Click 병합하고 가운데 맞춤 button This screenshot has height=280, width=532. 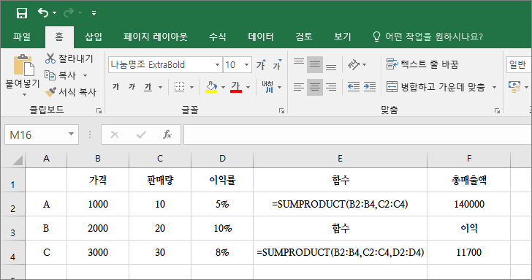tap(436, 87)
